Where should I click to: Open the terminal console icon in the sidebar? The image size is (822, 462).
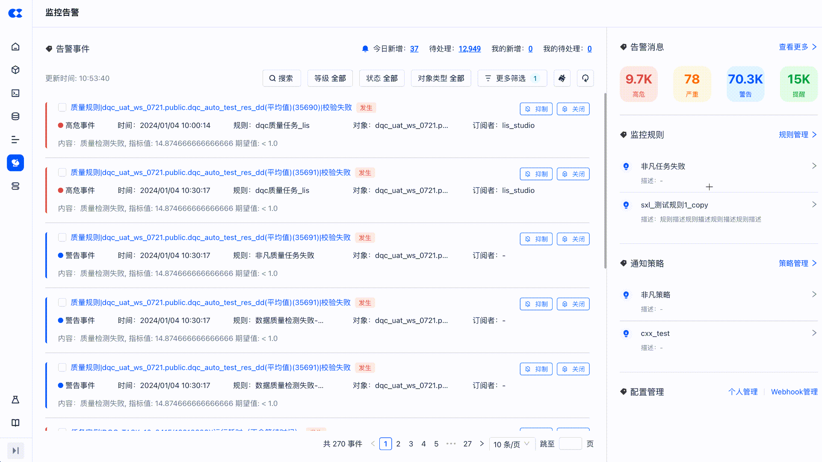pos(15,93)
